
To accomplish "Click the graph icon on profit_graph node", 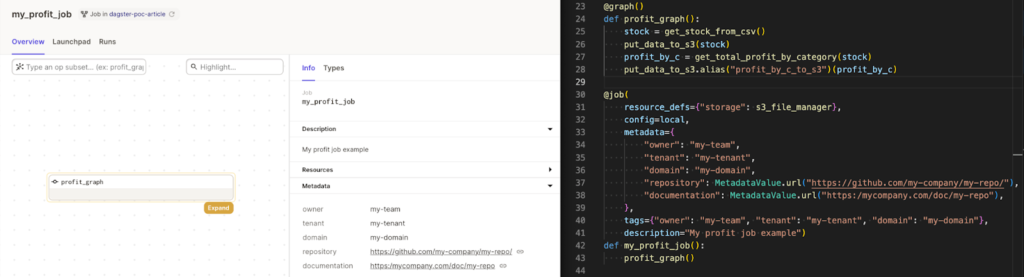I will [55, 182].
